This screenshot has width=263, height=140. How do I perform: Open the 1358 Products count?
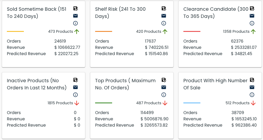coord(236,32)
